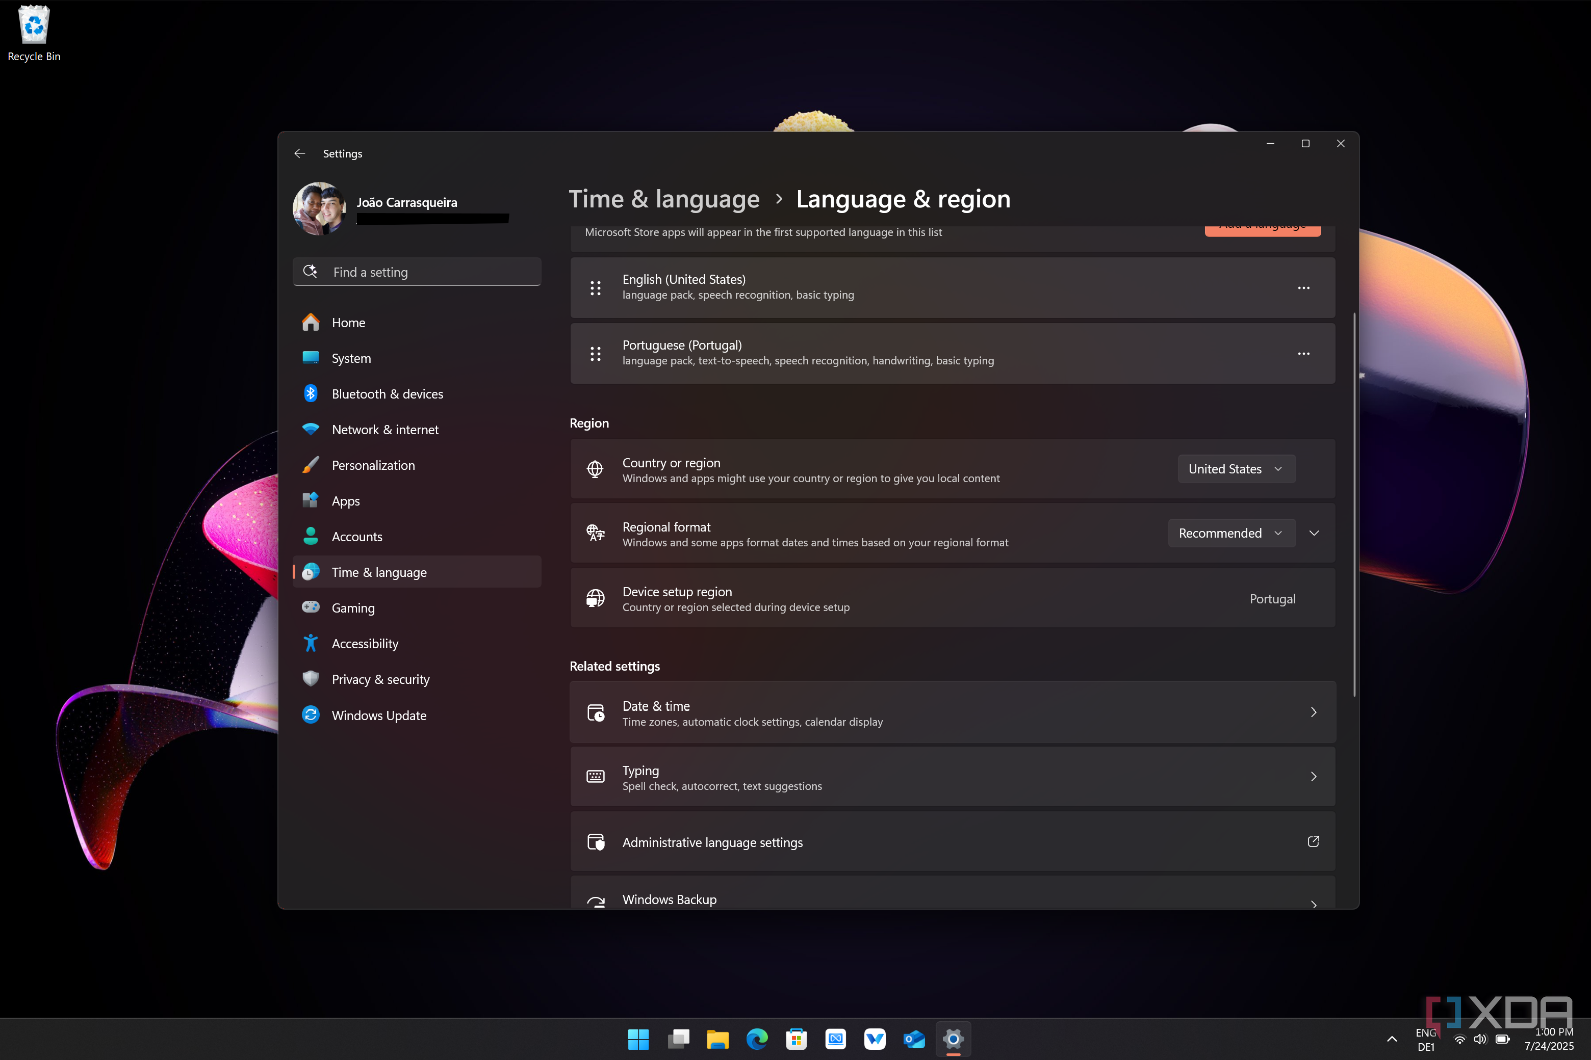This screenshot has height=1060, width=1591.
Task: Open more options for Portuguese (Portugal)
Action: (1303, 354)
